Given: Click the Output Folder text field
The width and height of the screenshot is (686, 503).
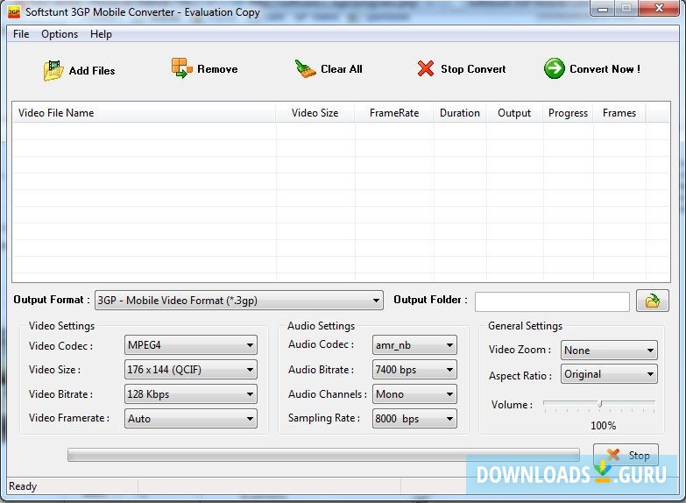Looking at the screenshot, I should point(552,301).
